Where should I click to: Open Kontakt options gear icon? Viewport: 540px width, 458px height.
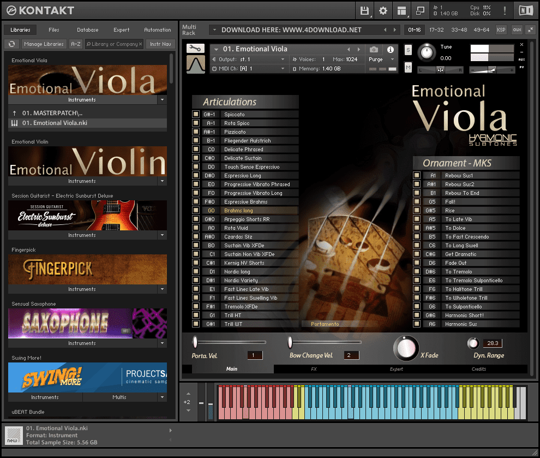point(383,11)
